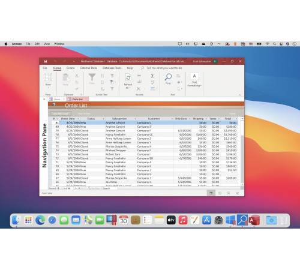Click the Save icon in title bar
The image size is (300, 270).
tap(46, 61)
